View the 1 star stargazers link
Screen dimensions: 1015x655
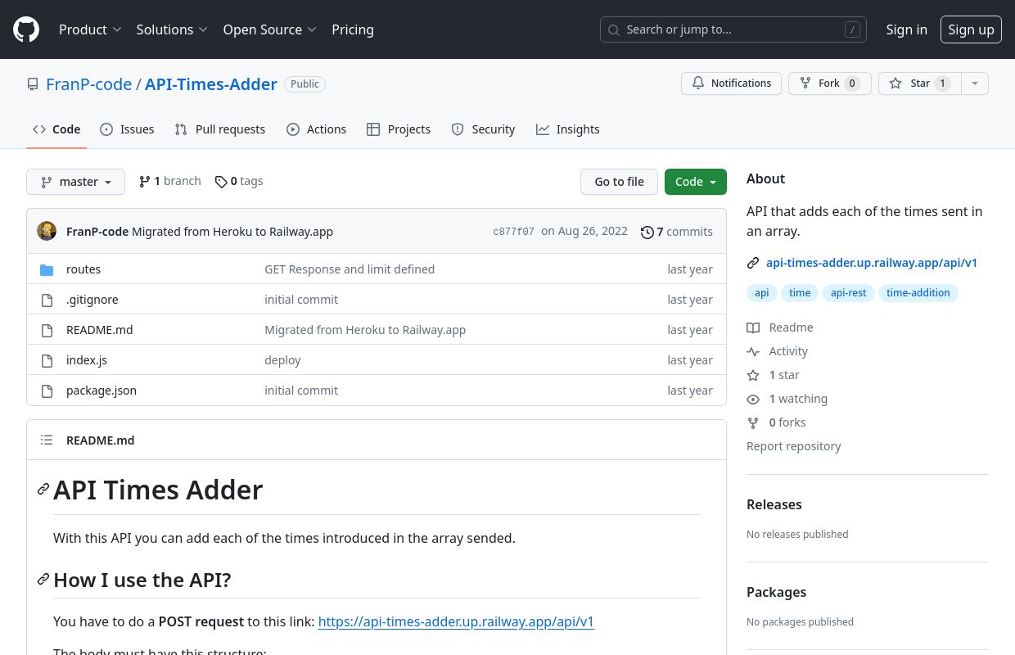coord(774,375)
